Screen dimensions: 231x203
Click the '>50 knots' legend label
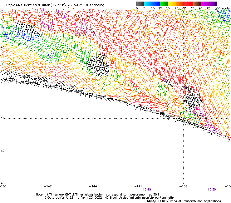(x=222, y=8)
